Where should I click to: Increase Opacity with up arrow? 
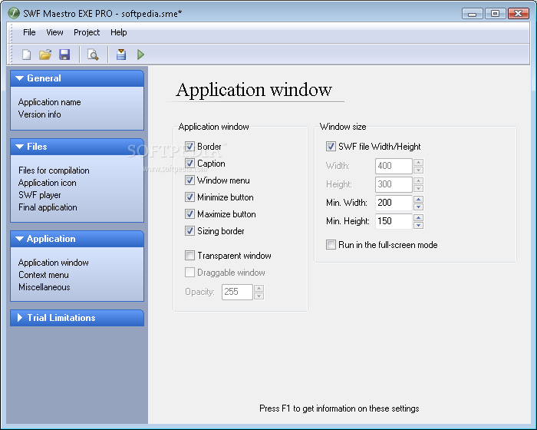259,288
